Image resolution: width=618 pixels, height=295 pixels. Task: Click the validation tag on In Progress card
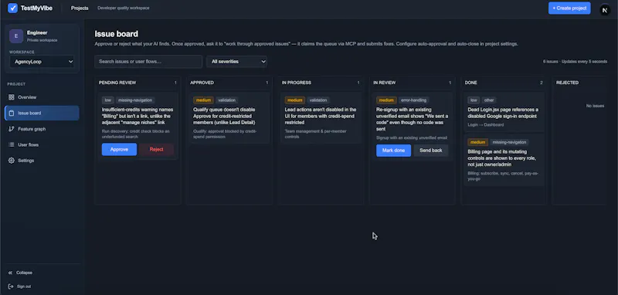(x=318, y=100)
